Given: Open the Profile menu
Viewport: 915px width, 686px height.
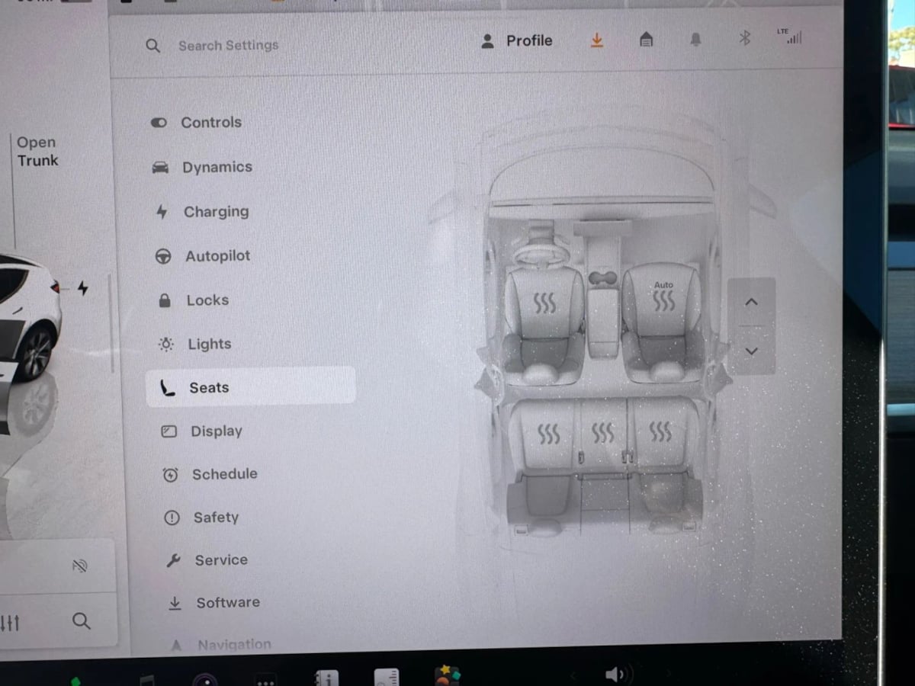Looking at the screenshot, I should click(x=517, y=40).
